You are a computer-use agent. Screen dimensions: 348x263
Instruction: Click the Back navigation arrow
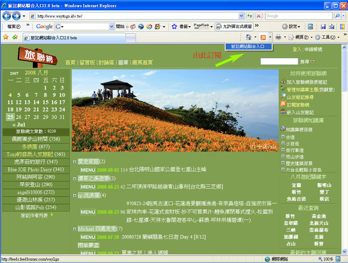tap(7, 16)
